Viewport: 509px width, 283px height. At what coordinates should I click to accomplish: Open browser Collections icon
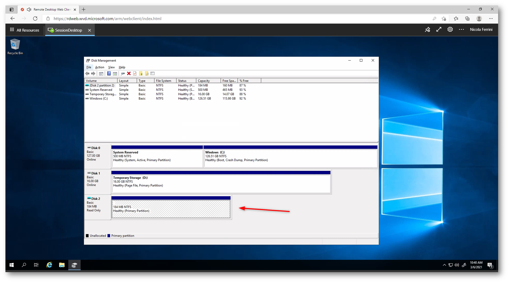(467, 19)
